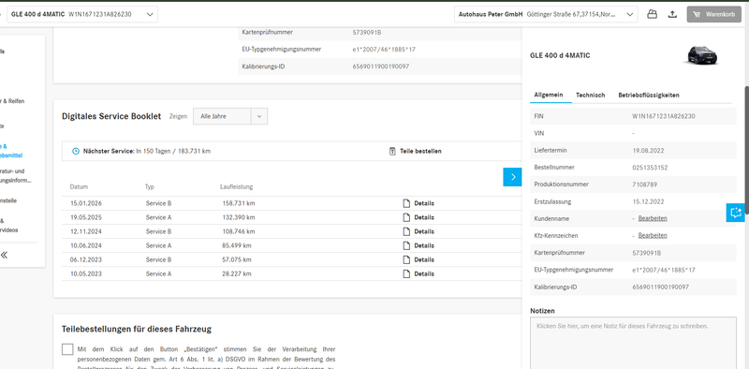Click the GLE vehicle thumbnail image

click(702, 55)
